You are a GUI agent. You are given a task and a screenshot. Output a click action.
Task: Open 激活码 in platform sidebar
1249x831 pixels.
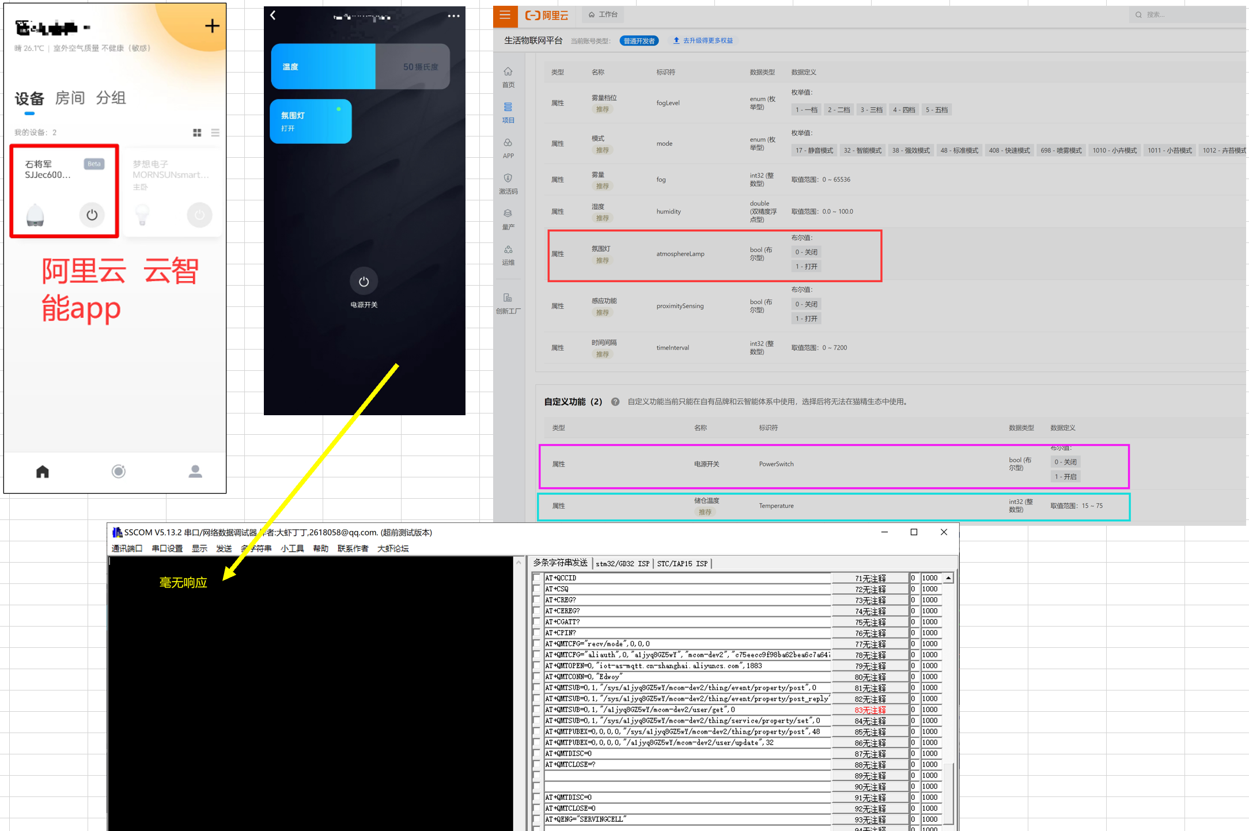[x=508, y=184]
